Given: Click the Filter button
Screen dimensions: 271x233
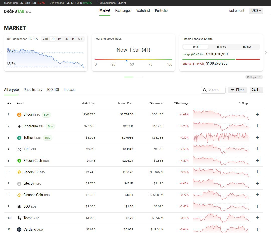Looking at the screenshot, I should click(237, 90).
